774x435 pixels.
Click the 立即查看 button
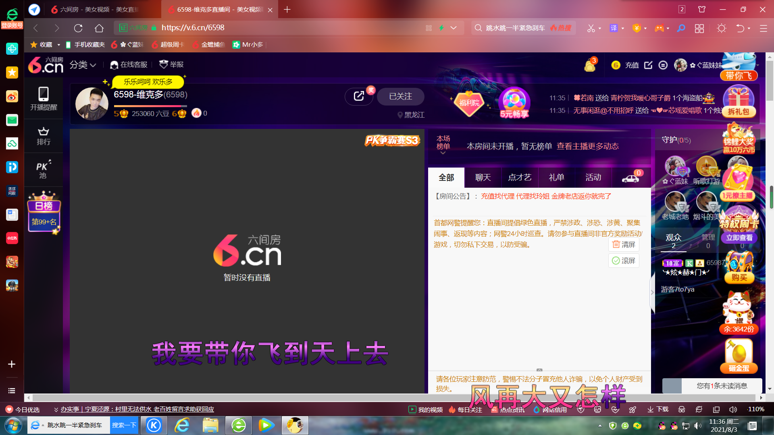coord(739,238)
